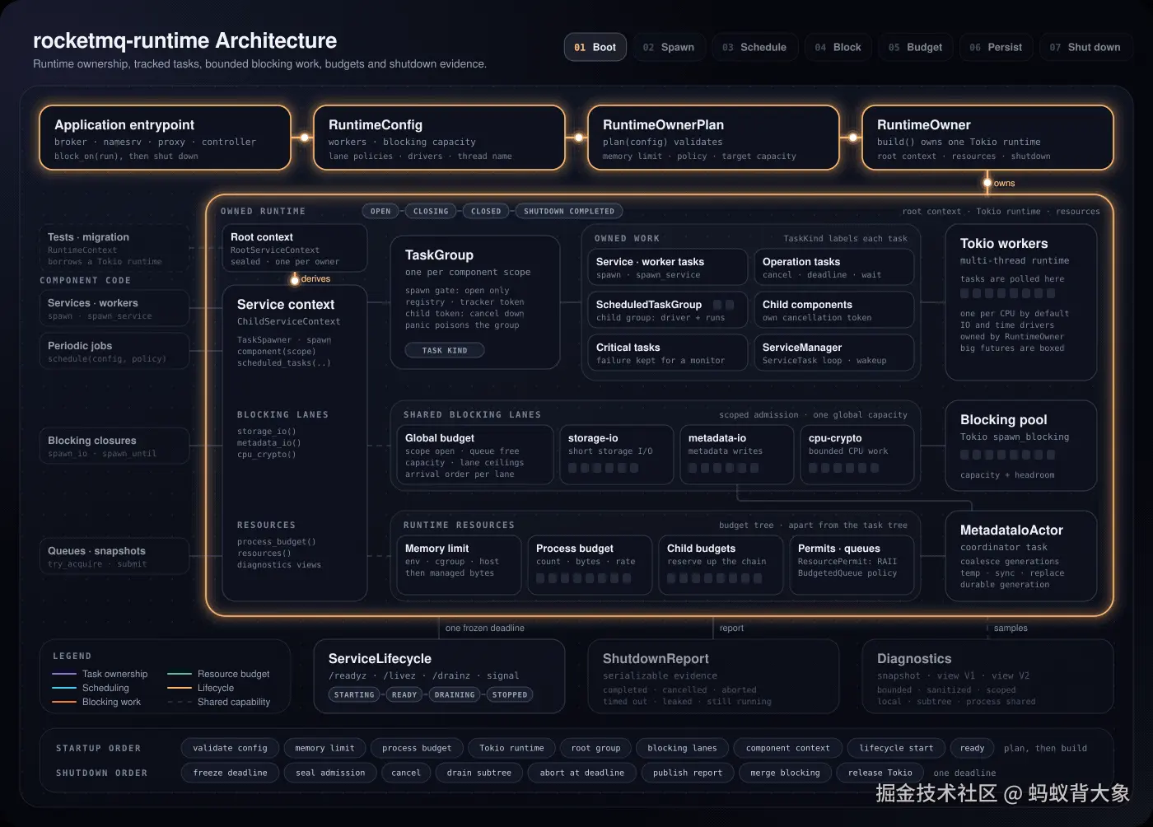
Task: Toggle the OPEN state pill
Action: (x=380, y=211)
